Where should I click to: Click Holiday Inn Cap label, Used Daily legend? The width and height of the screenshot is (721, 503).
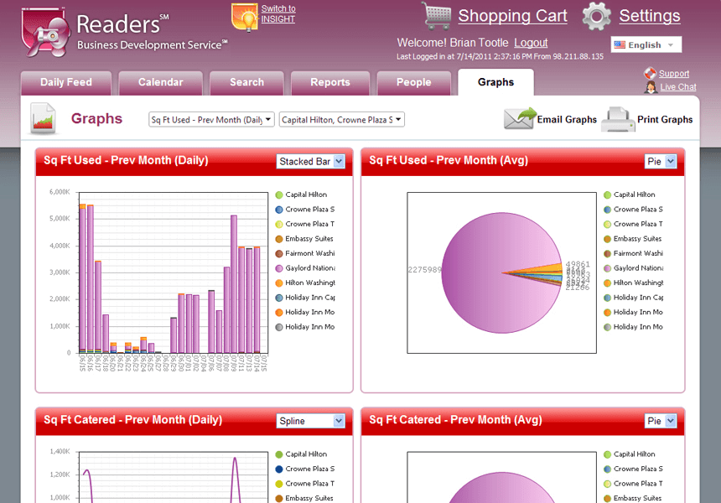pos(310,298)
